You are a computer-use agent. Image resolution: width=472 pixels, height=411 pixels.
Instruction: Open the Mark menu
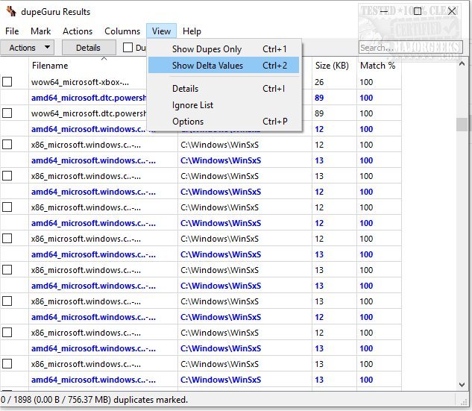tap(41, 31)
